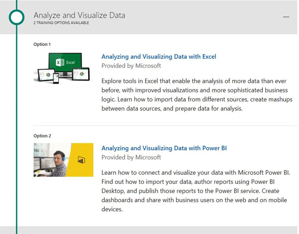Click the 2 Training Options Available text
The width and height of the screenshot is (299, 234).
tap(61, 23)
